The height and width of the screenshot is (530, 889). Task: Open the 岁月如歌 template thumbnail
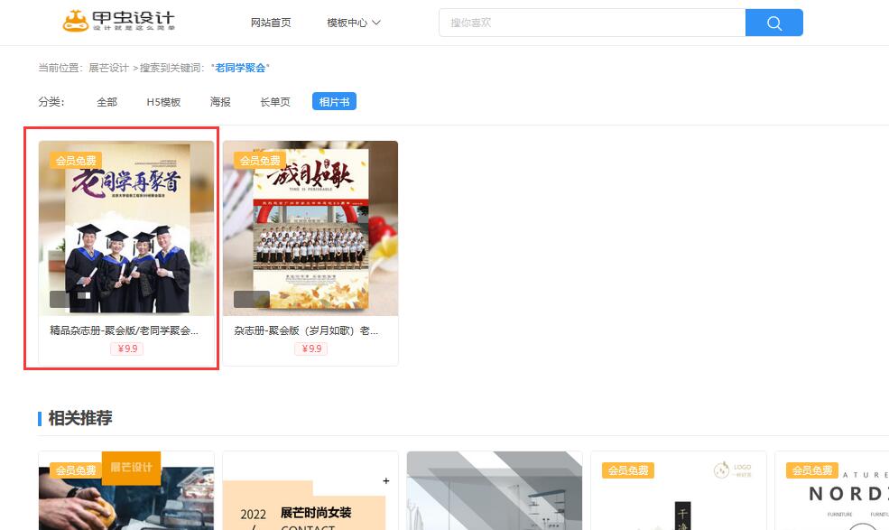coord(310,228)
